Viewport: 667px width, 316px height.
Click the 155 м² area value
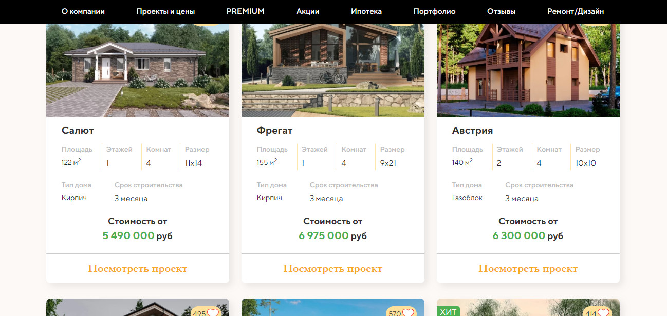click(267, 163)
